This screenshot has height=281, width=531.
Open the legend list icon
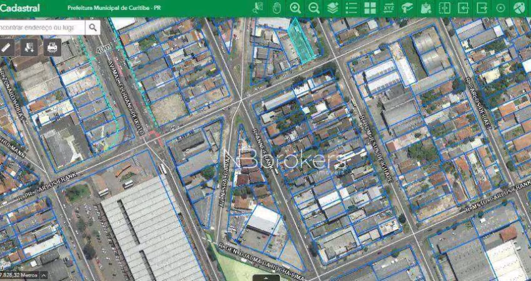tap(351, 8)
